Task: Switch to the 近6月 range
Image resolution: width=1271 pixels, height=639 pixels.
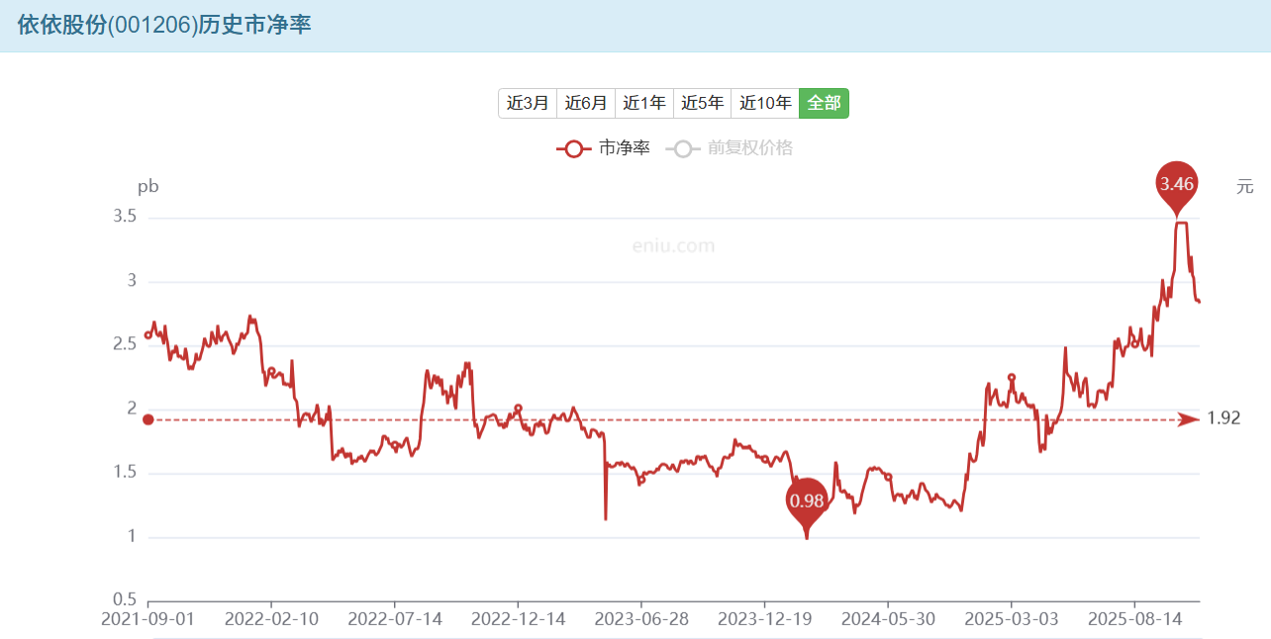Action: [x=586, y=103]
